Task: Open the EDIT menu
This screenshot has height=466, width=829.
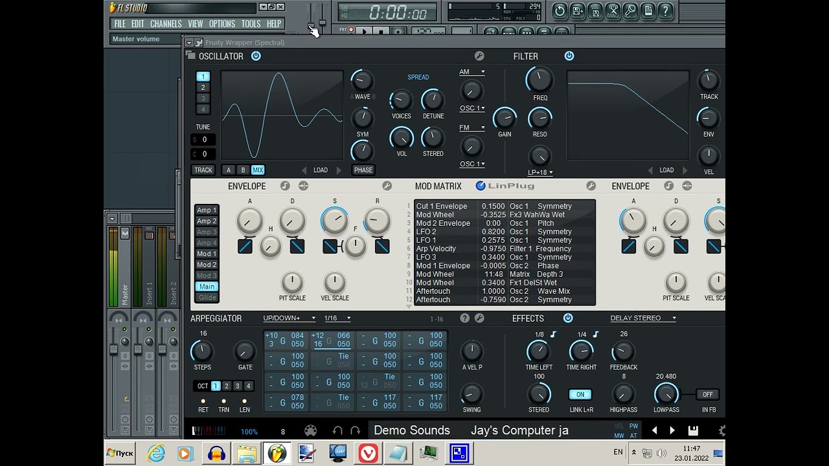Action: 138,24
